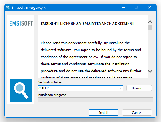The height and width of the screenshot is (122, 161).
Task: Click the EMSISOFT logo text
Action: [x=21, y=23]
